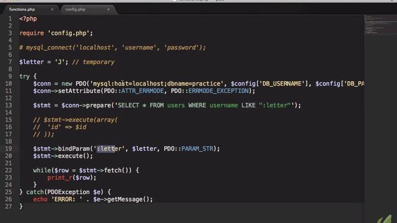Image resolution: width=397 pixels, height=223 pixels.
Task: Click line number 23 in gutter
Action: [x=8, y=178]
